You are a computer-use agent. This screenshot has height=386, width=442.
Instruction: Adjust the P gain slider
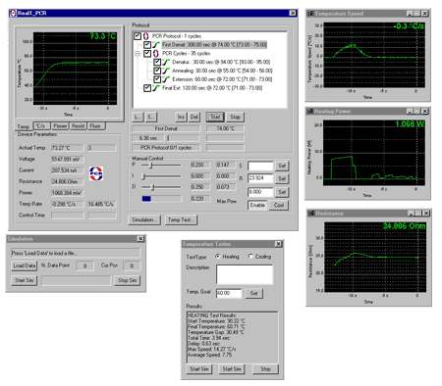click(x=161, y=166)
